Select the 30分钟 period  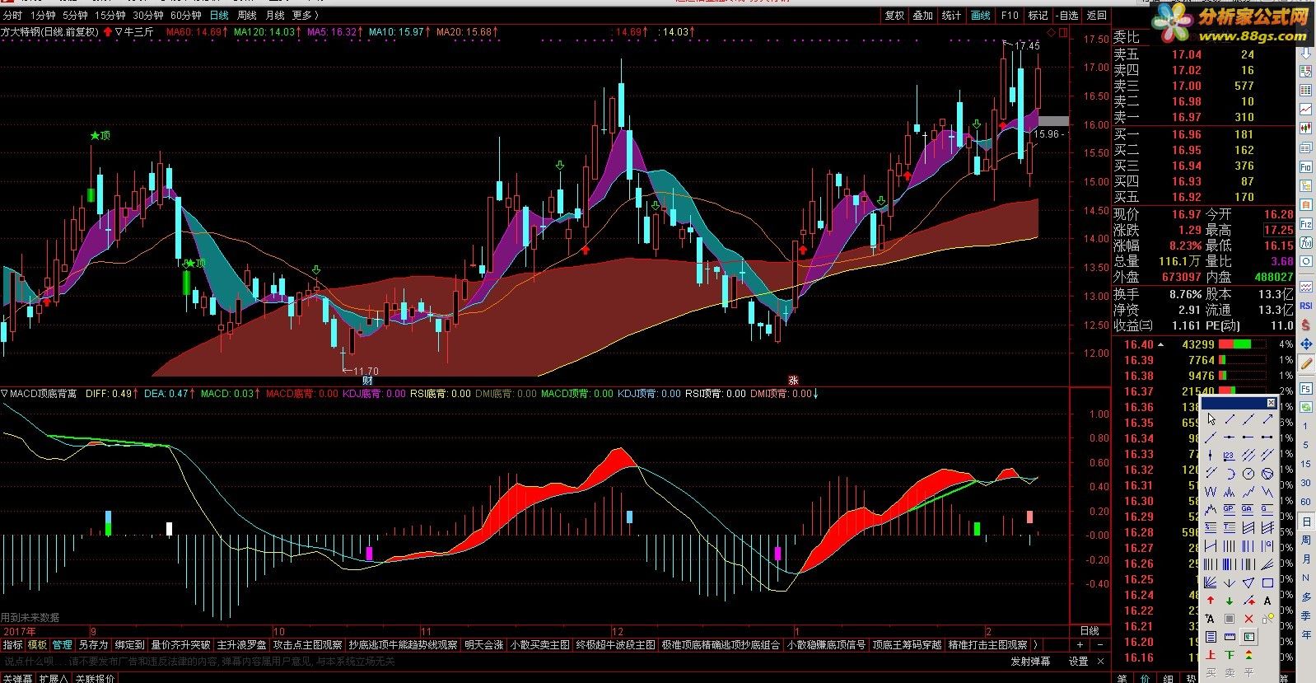(148, 16)
